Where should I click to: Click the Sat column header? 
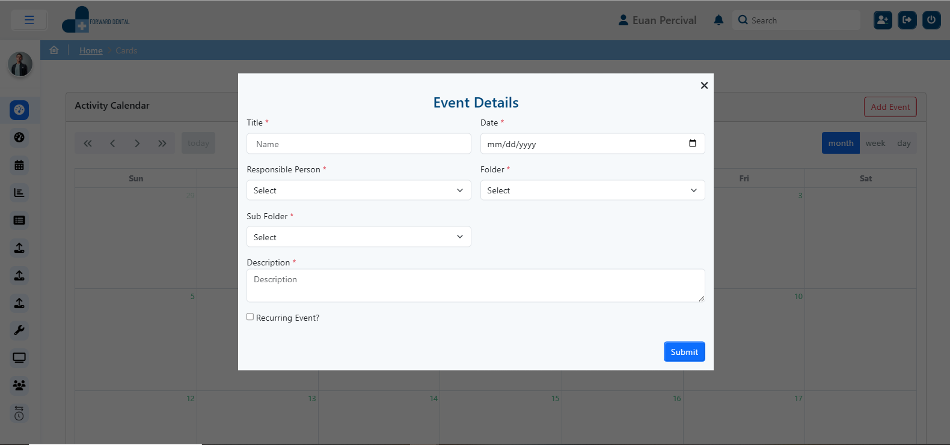(866, 178)
